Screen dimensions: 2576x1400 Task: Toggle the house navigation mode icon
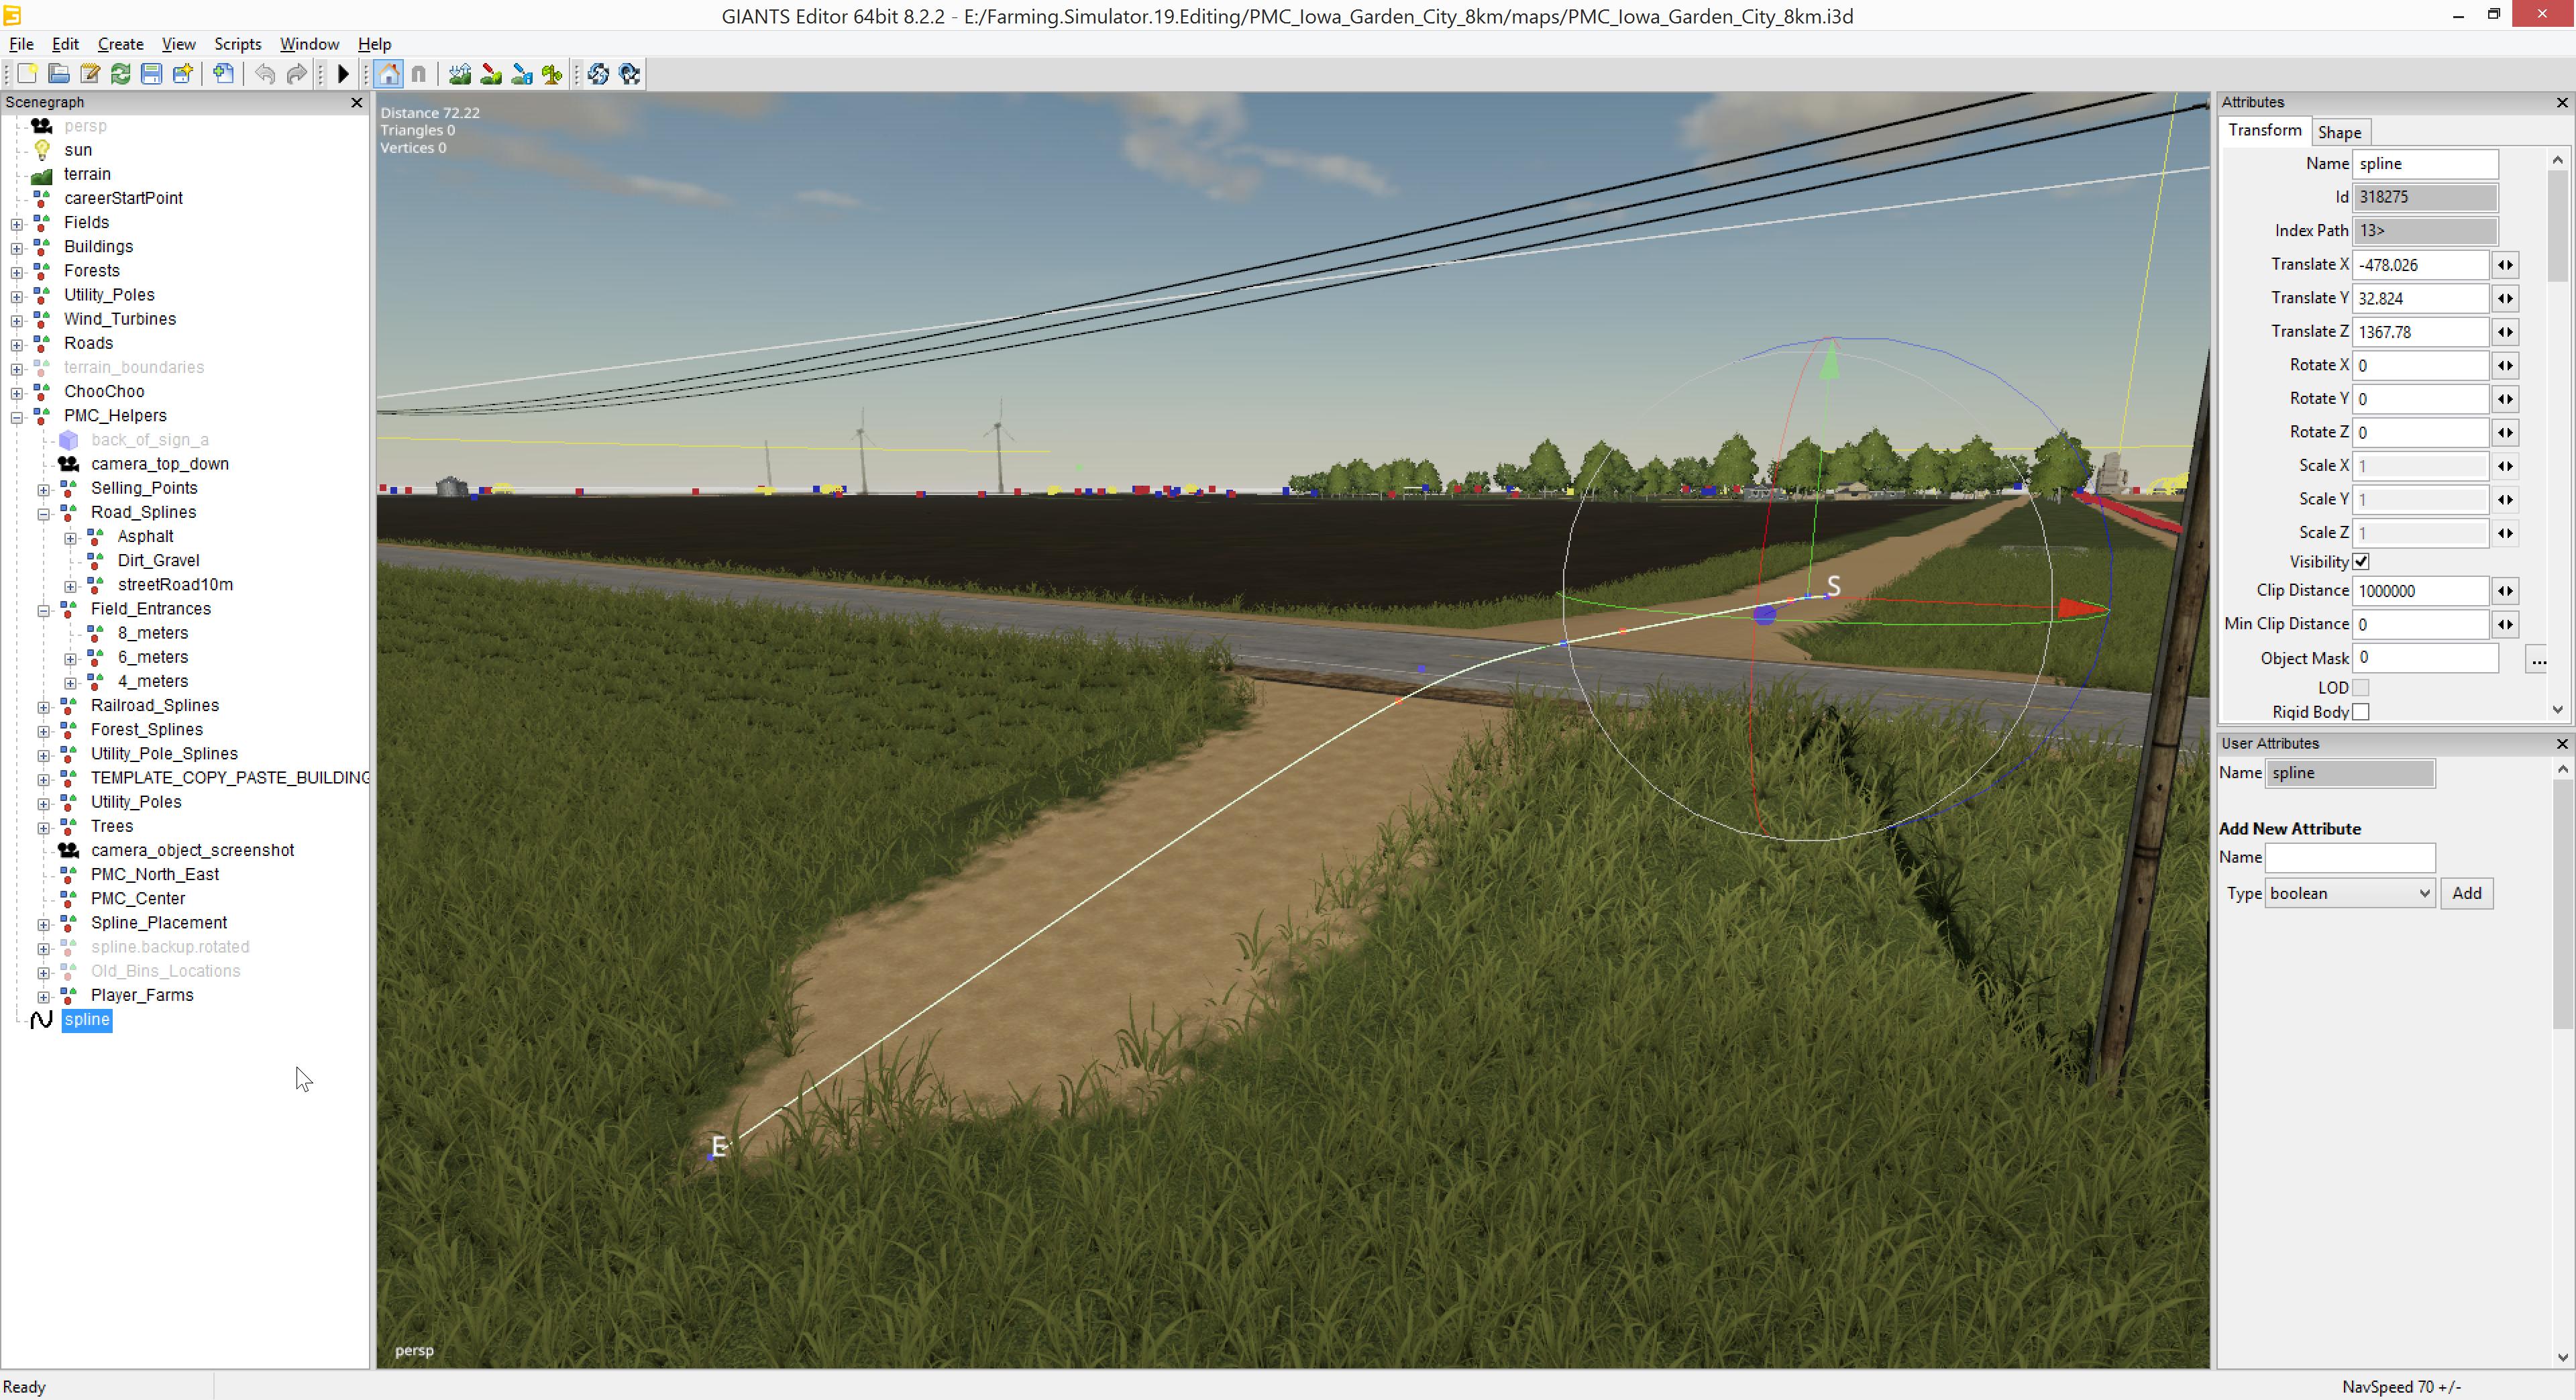tap(389, 74)
